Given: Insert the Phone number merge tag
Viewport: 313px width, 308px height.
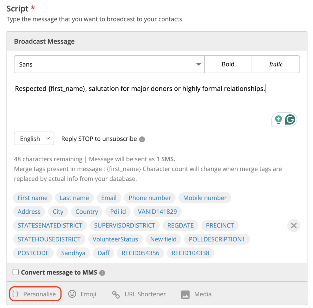Looking at the screenshot, I should click(150, 198).
